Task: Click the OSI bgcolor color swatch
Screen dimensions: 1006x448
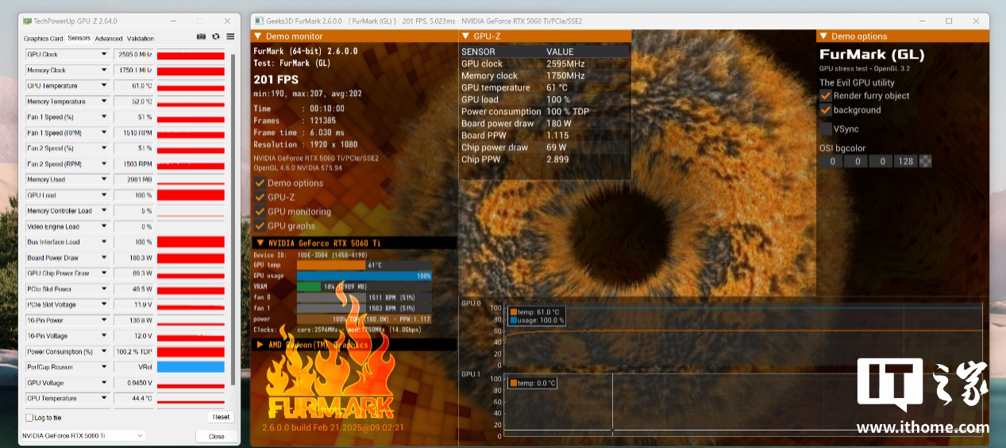Action: (x=925, y=162)
